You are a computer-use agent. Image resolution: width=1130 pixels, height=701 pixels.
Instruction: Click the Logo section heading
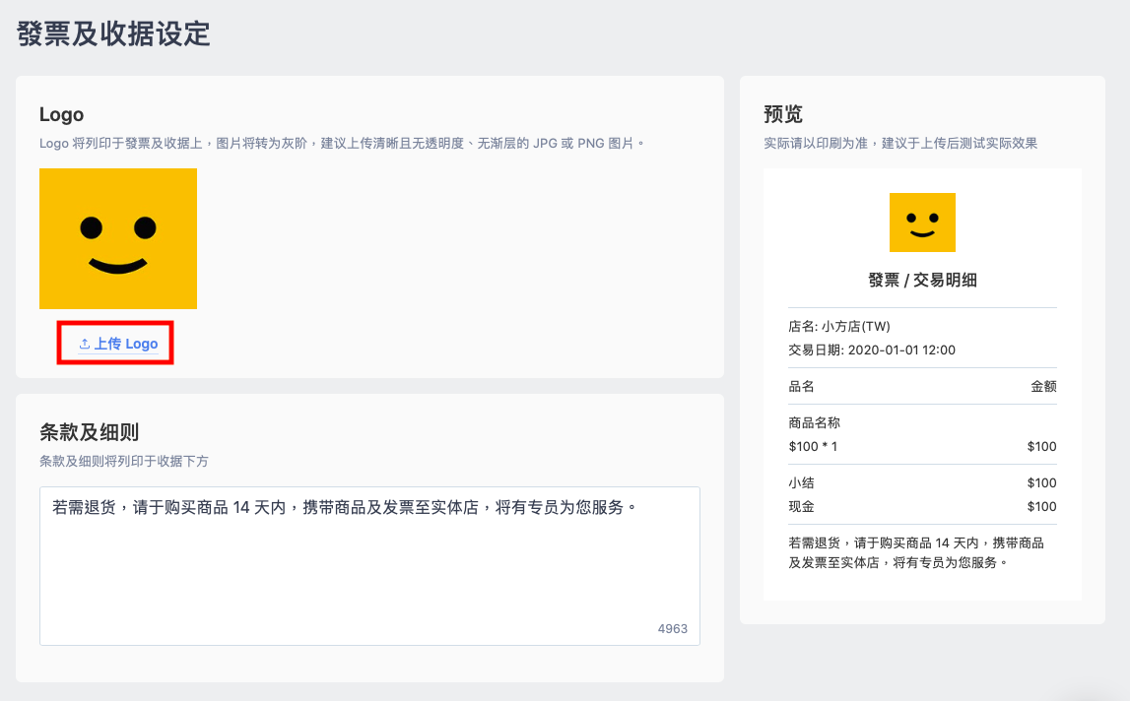61,114
